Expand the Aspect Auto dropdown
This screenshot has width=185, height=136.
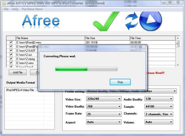click(104, 122)
